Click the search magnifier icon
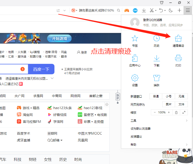 pyautogui.click(x=118, y=11)
